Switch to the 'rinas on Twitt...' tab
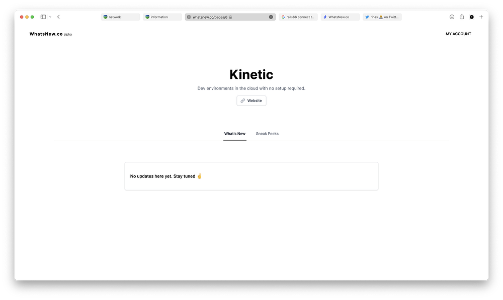 coord(382,17)
